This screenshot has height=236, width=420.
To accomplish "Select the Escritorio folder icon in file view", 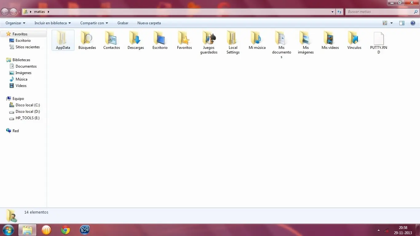I will tap(160, 38).
